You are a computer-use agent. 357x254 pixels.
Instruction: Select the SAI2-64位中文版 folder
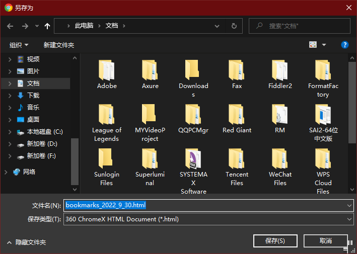click(x=323, y=123)
